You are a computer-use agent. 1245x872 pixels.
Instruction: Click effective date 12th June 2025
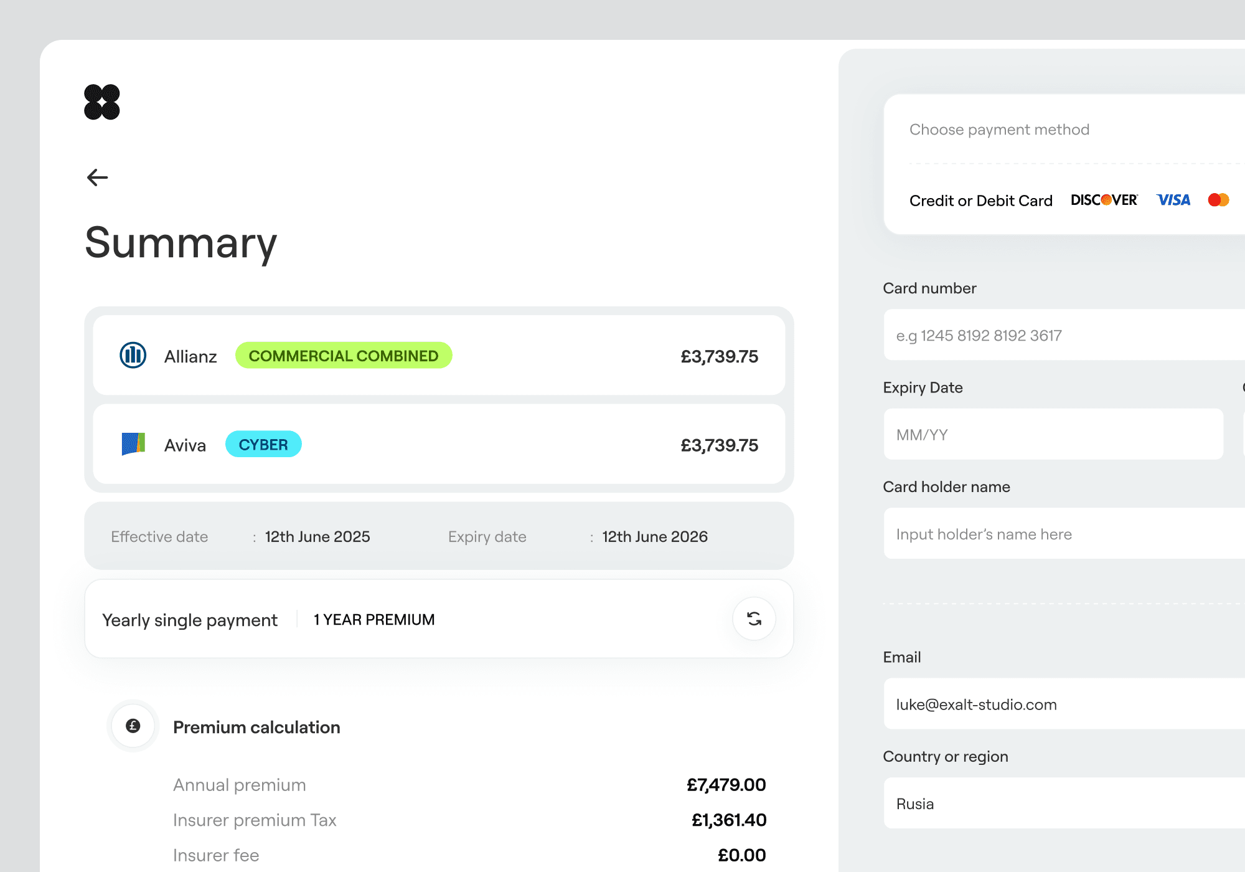[317, 537]
